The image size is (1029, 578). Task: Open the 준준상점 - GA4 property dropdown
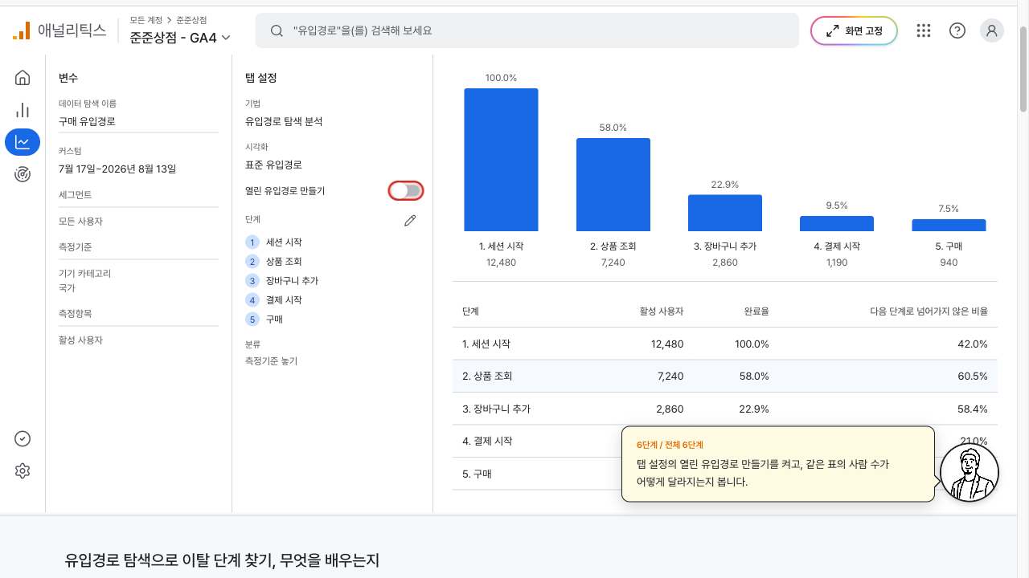(x=180, y=37)
